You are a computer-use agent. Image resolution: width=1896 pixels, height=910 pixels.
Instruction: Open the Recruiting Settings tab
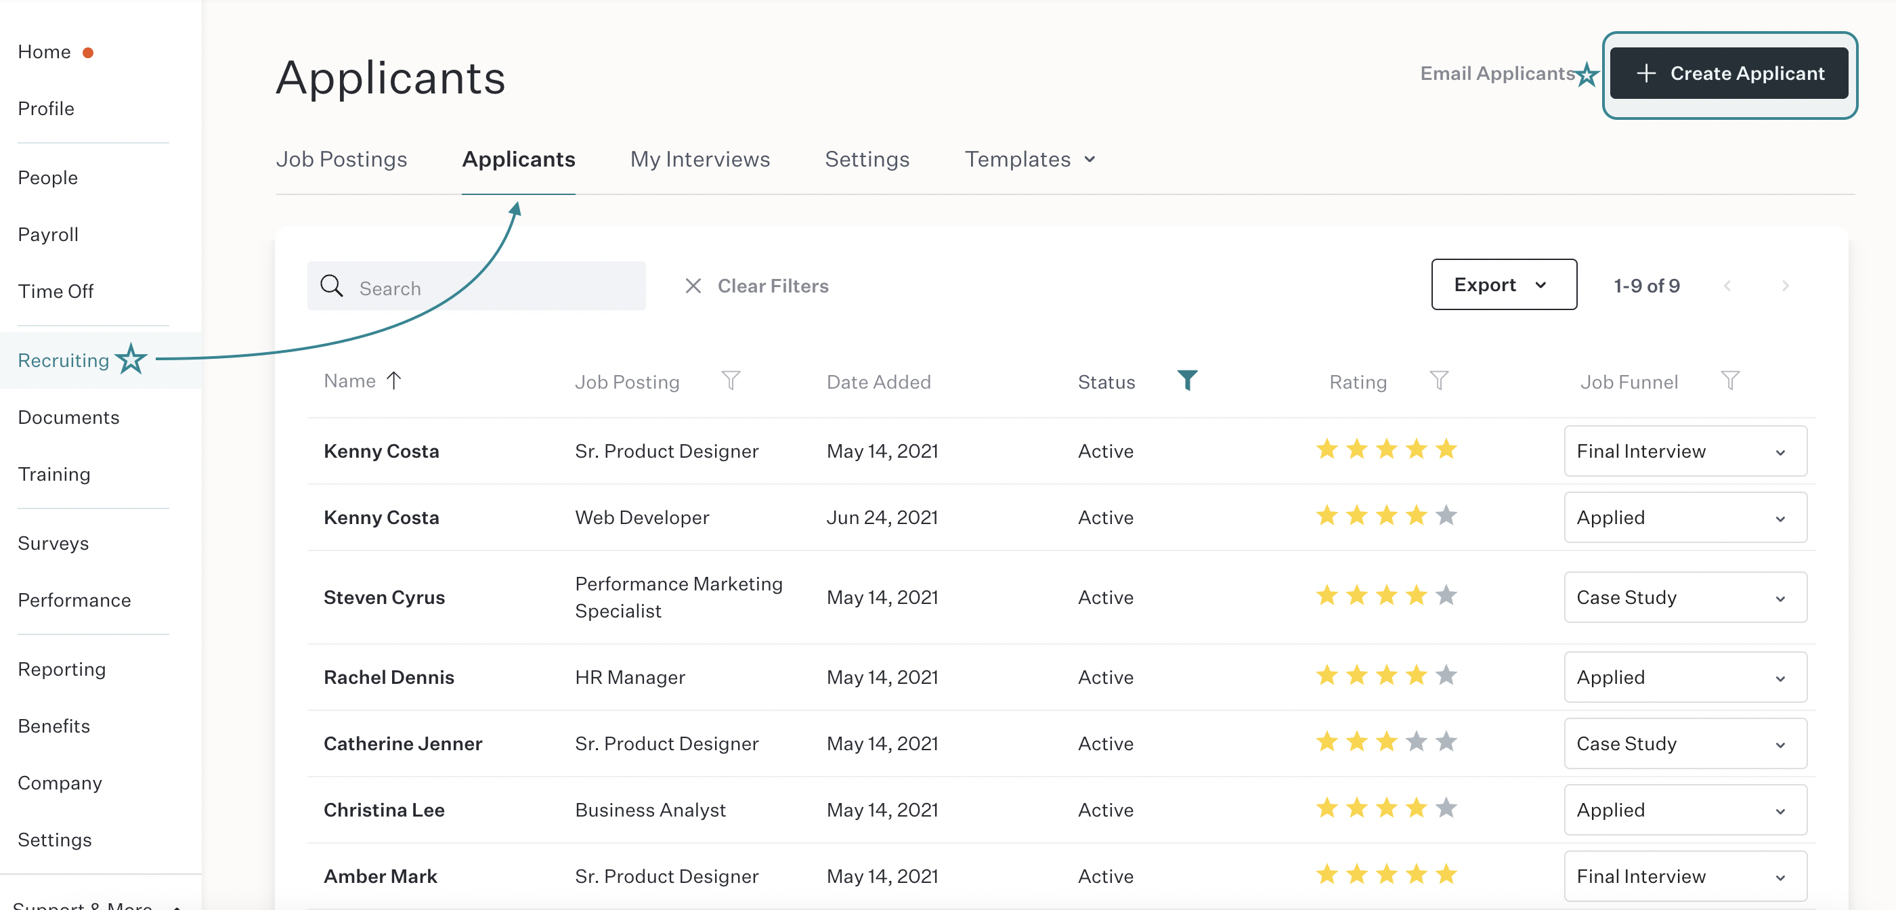click(867, 159)
